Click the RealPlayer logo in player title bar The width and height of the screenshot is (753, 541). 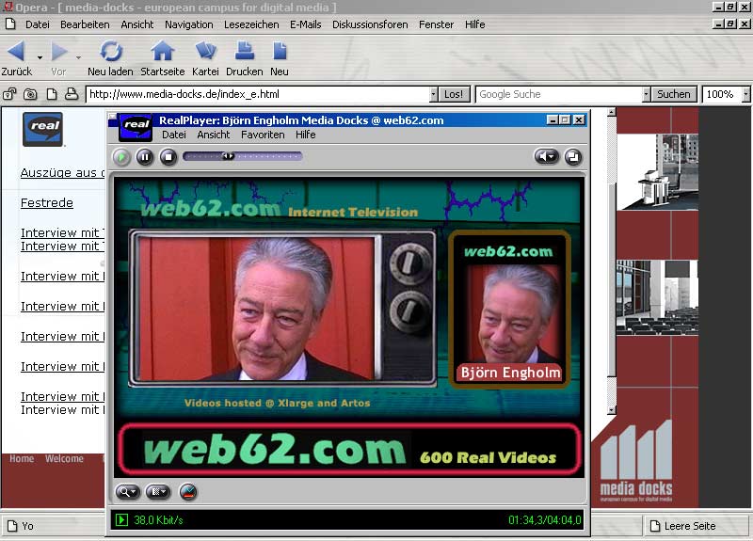136,127
